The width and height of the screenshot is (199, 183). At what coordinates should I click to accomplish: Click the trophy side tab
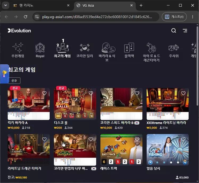[4, 74]
